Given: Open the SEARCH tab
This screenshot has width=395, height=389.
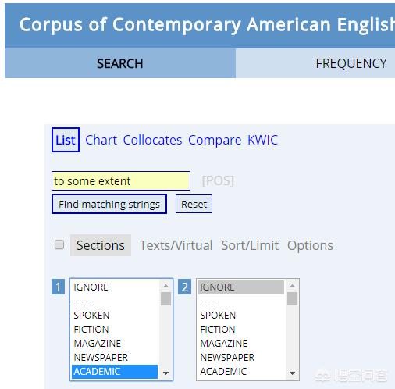Looking at the screenshot, I should point(120,63).
